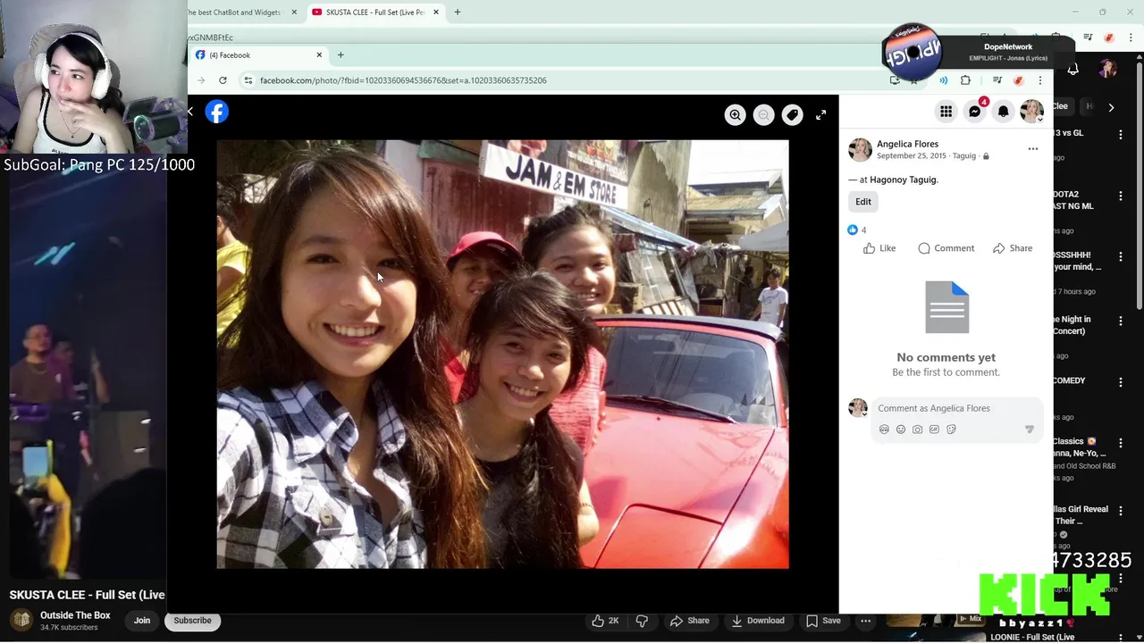Click the Facebook address bar URL
This screenshot has height=643, width=1144.
(x=403, y=80)
